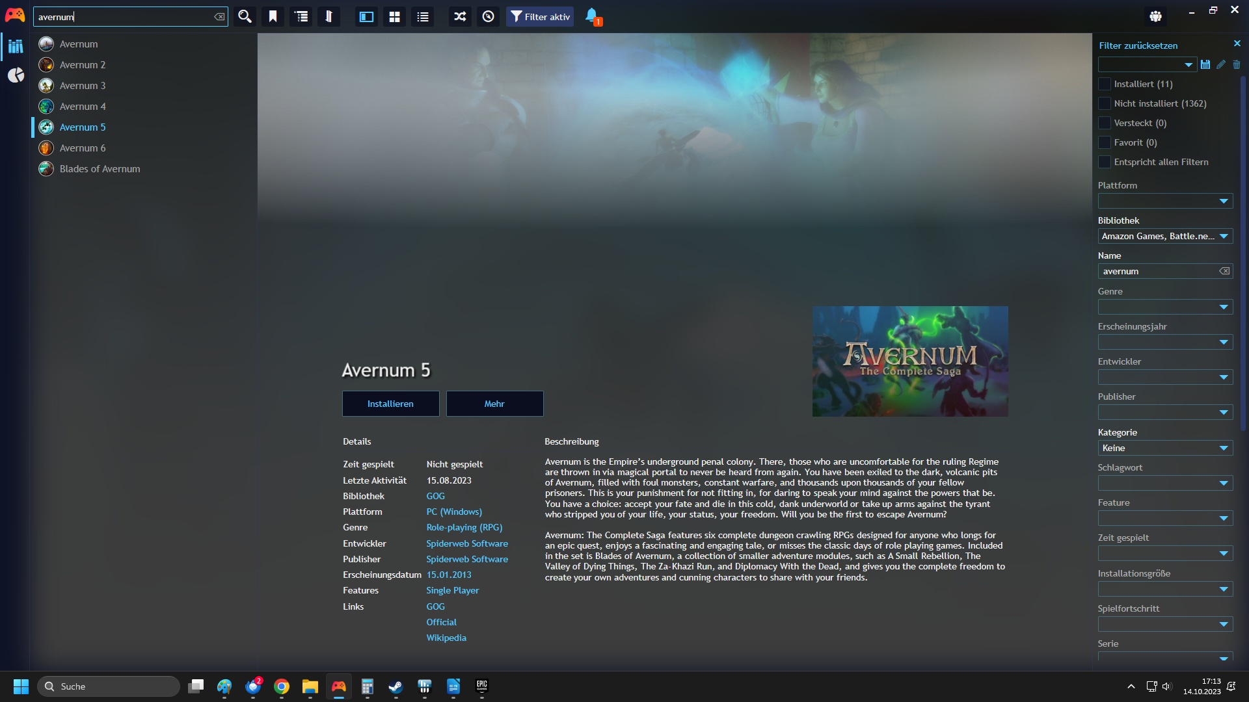
Task: Clear the search box text
Action: pos(219,17)
